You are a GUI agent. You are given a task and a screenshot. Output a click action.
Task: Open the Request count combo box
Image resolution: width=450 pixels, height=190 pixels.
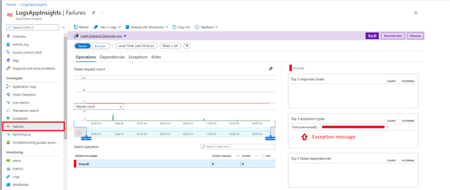(x=99, y=106)
